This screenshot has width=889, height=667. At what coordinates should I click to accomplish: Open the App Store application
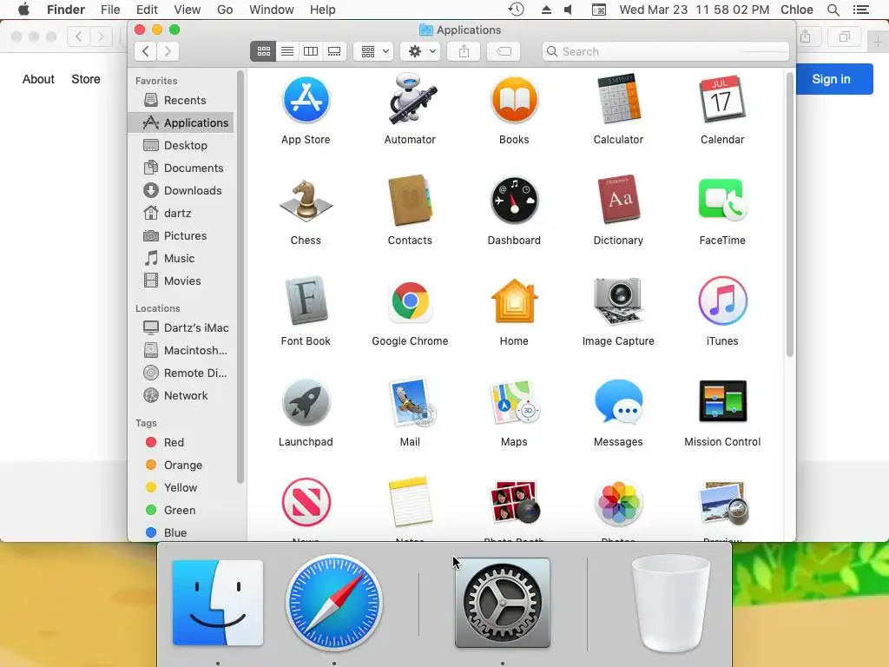tap(306, 101)
